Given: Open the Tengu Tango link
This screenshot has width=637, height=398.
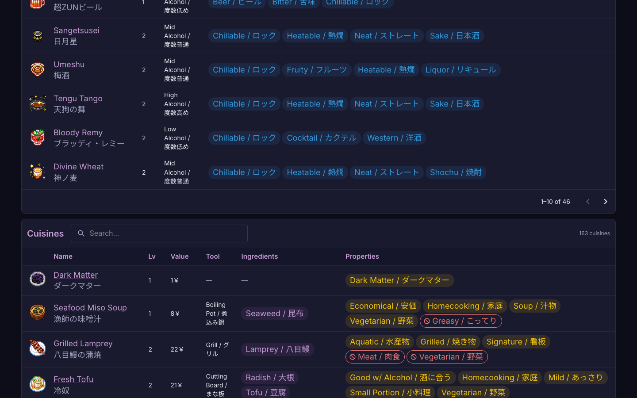Looking at the screenshot, I should [78, 99].
